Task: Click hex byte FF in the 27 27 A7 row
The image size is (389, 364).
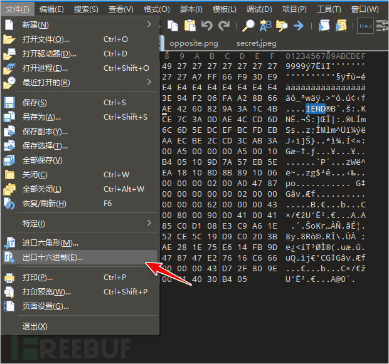Action: coord(212,77)
